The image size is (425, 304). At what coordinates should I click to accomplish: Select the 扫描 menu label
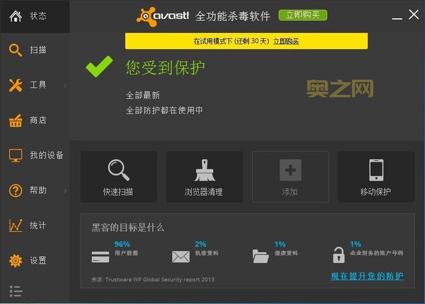[x=38, y=50]
